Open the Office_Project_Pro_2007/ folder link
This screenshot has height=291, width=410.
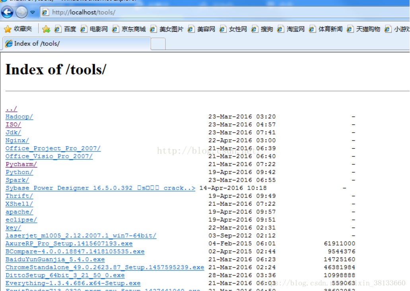pos(53,148)
